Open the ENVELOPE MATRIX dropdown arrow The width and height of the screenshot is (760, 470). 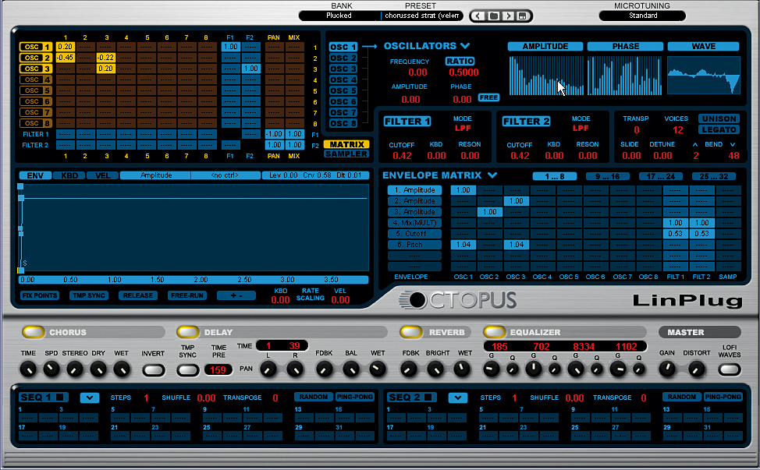click(492, 175)
